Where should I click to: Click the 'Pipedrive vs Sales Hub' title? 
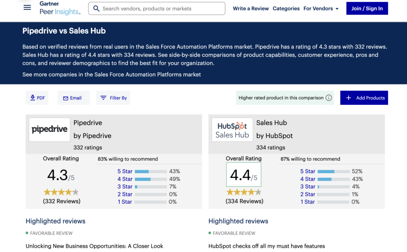[x=64, y=31]
